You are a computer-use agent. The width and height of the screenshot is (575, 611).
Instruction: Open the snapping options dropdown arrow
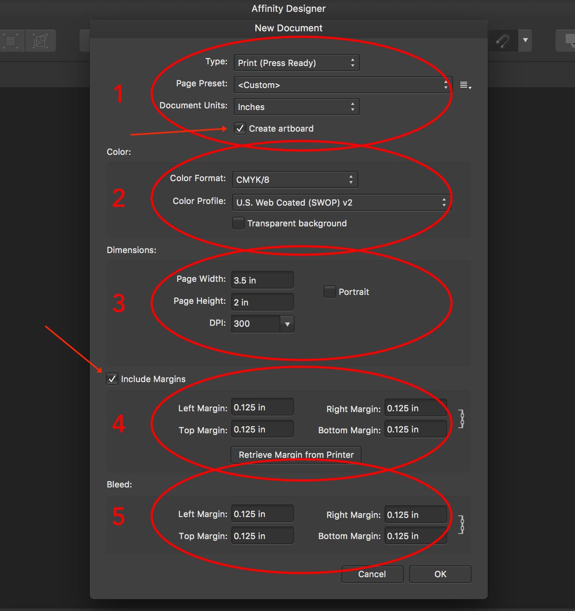tap(525, 41)
